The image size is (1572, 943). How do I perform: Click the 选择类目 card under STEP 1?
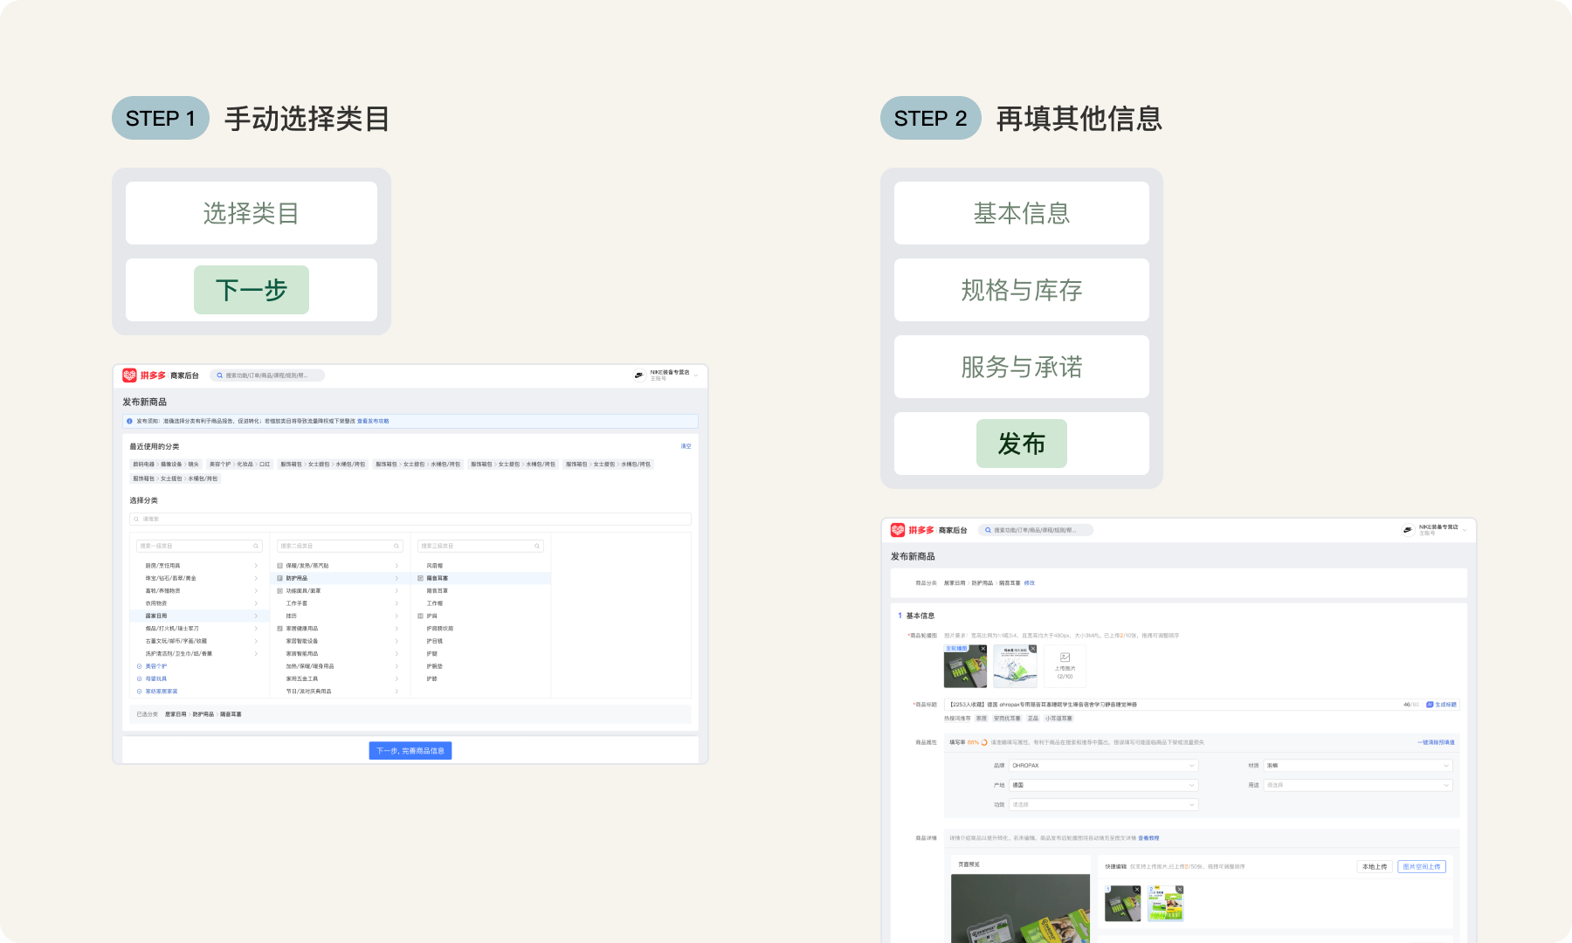click(252, 213)
